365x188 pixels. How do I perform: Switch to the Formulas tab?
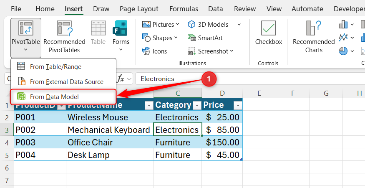click(184, 9)
